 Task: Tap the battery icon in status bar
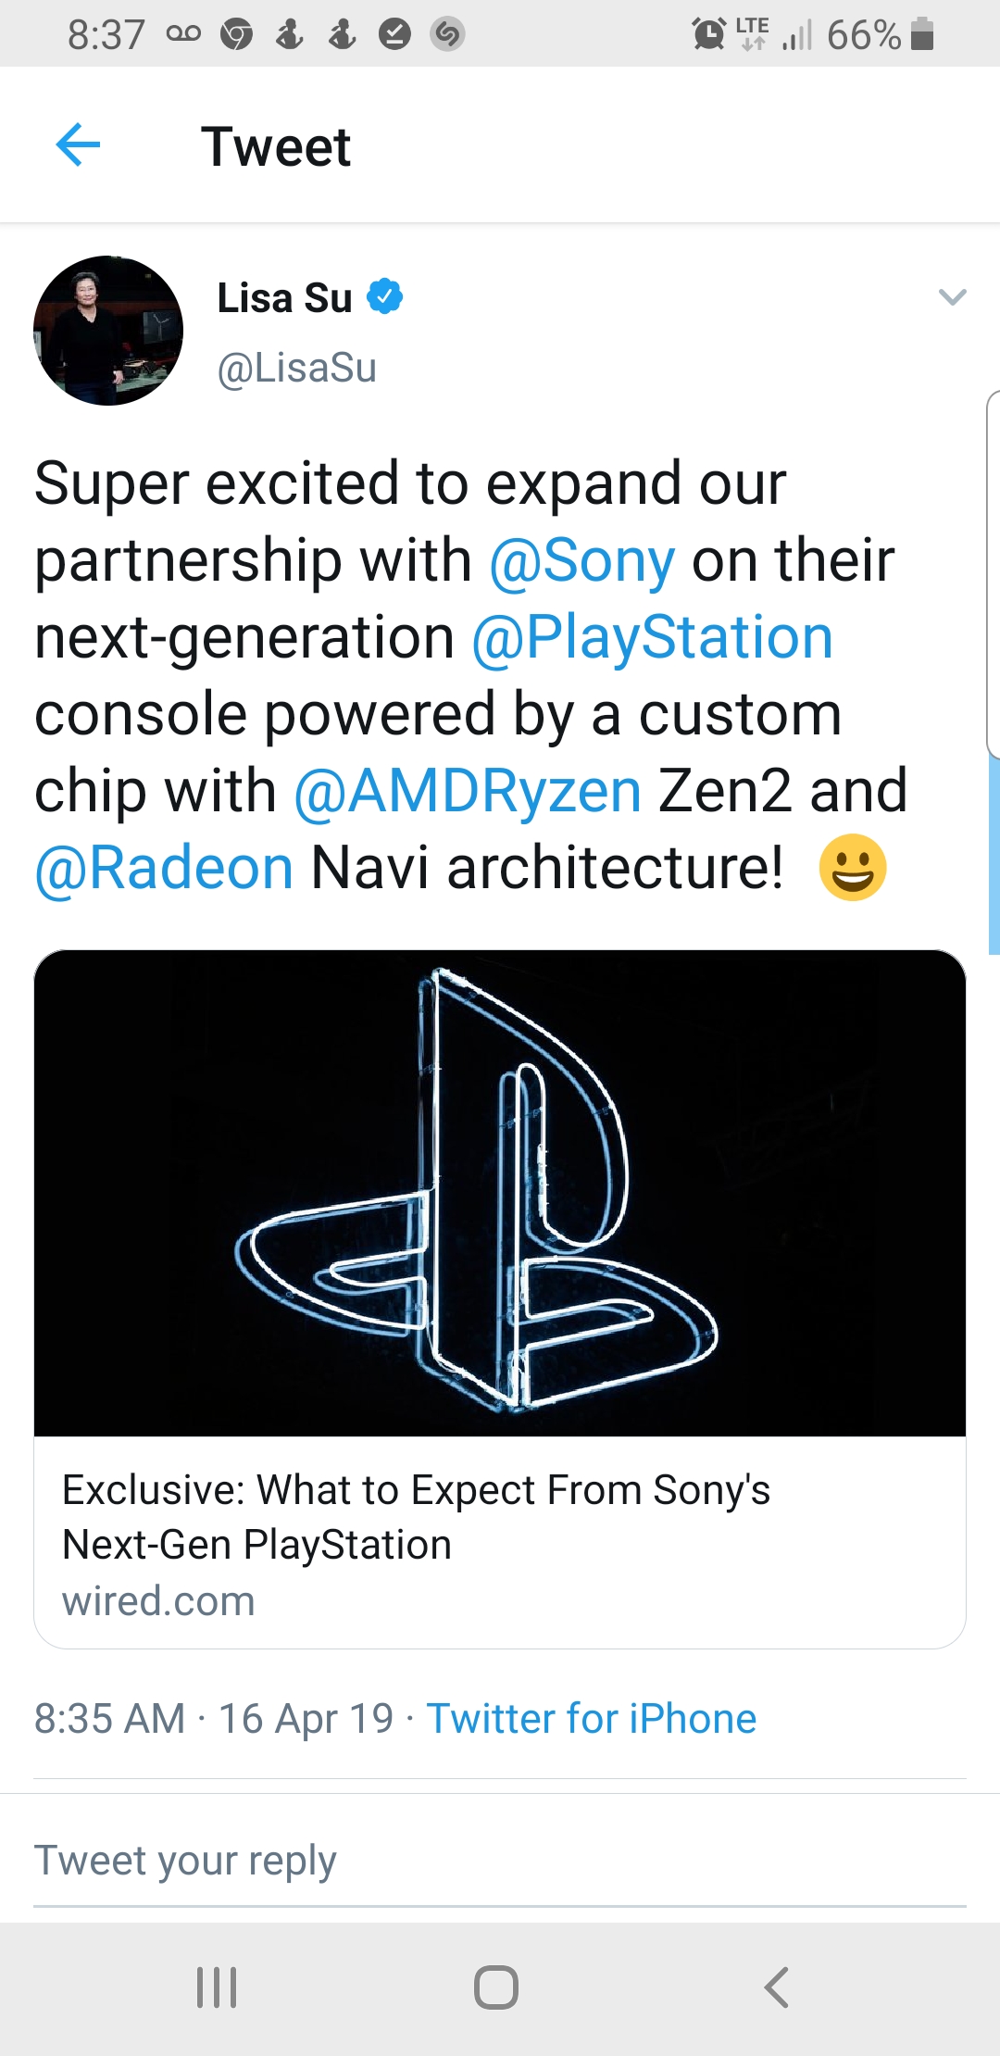(x=922, y=34)
